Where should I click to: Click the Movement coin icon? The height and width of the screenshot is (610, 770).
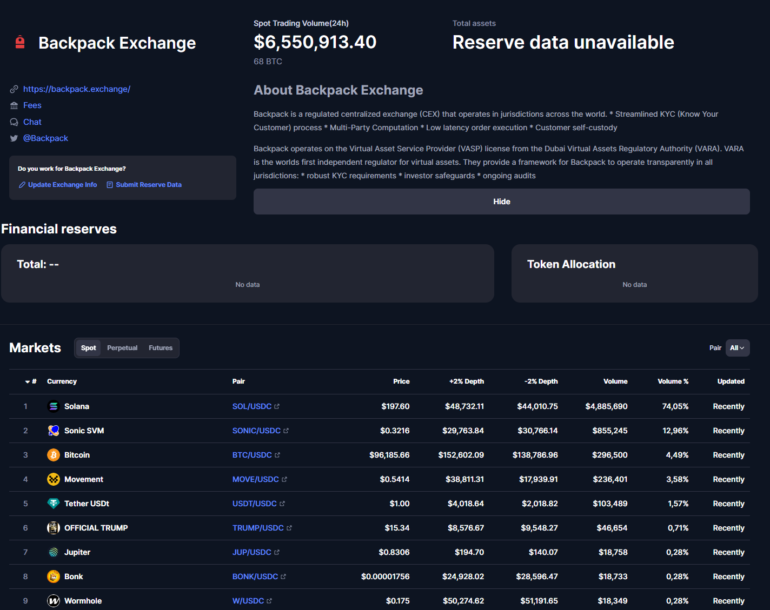(54, 479)
